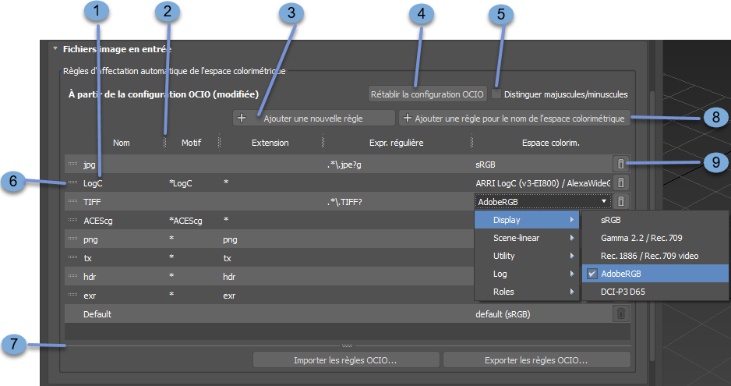Click Rétablir la configuration OCIO button
731x386 pixels.
pos(428,94)
